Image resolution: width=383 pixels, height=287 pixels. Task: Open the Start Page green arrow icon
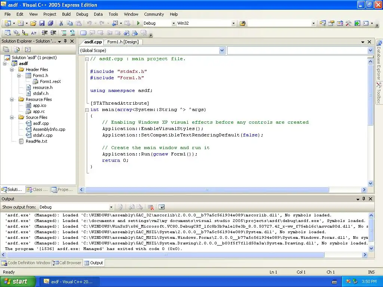[x=357, y=23]
